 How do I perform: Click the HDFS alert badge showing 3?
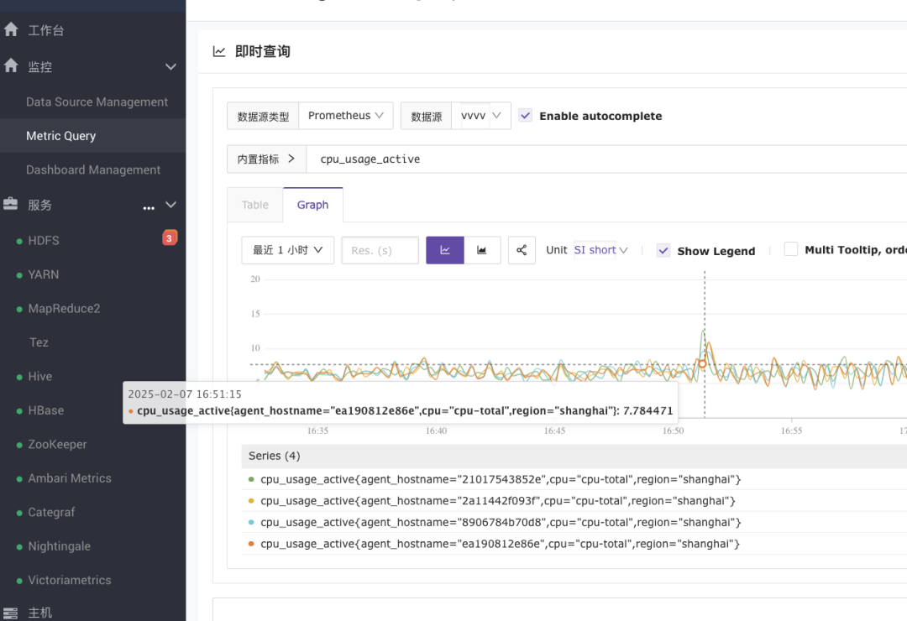pyautogui.click(x=169, y=238)
